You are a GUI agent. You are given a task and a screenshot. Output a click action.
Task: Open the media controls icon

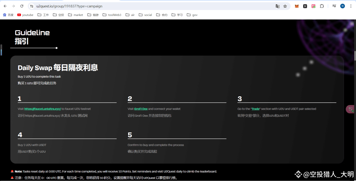click(x=334, y=6)
